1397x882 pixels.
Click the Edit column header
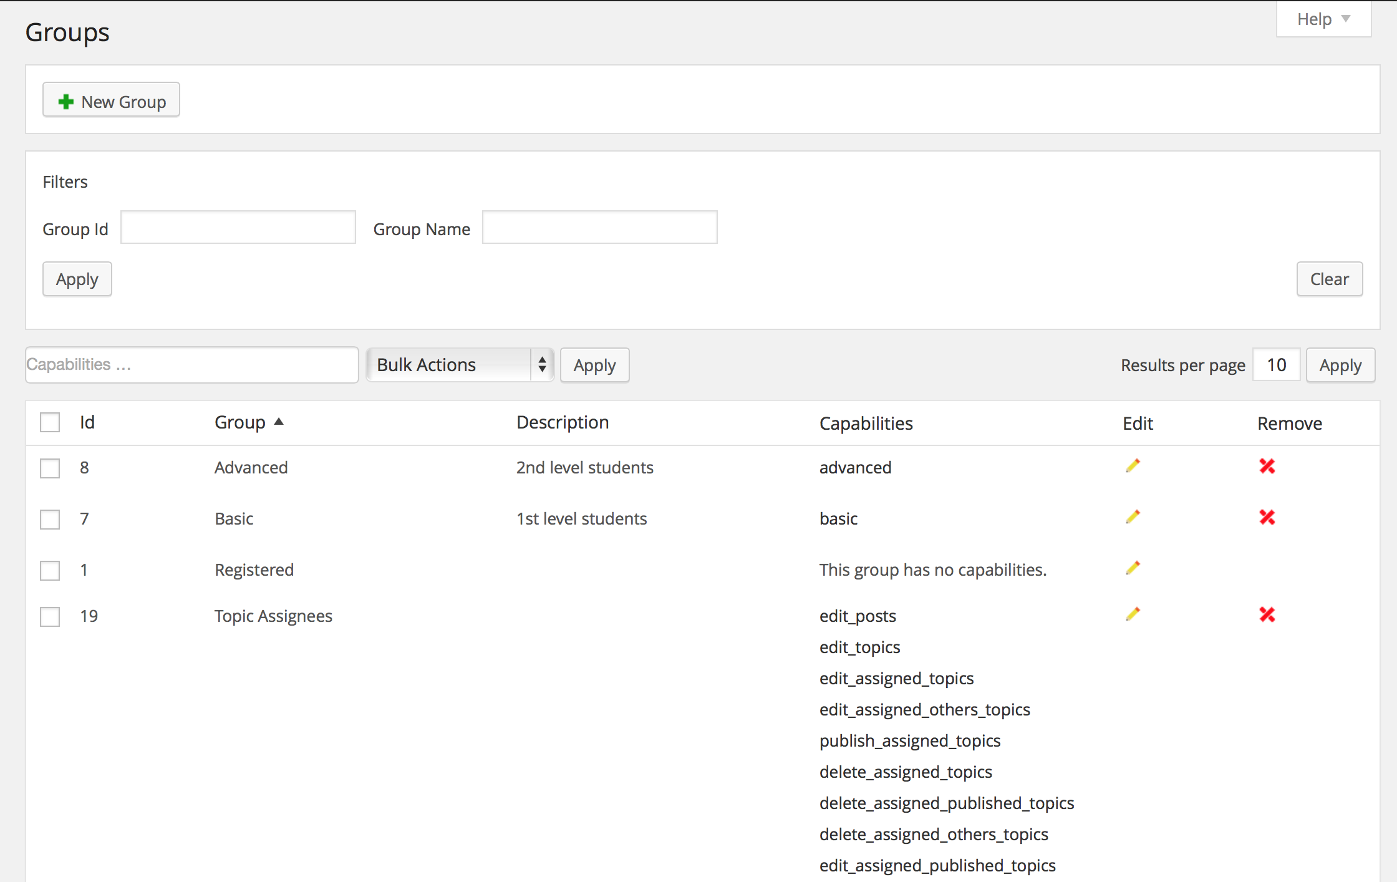(1138, 424)
